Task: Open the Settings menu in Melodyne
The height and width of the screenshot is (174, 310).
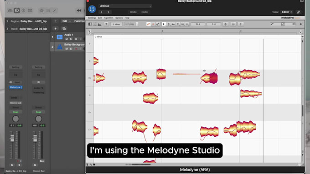Action: tap(92, 18)
